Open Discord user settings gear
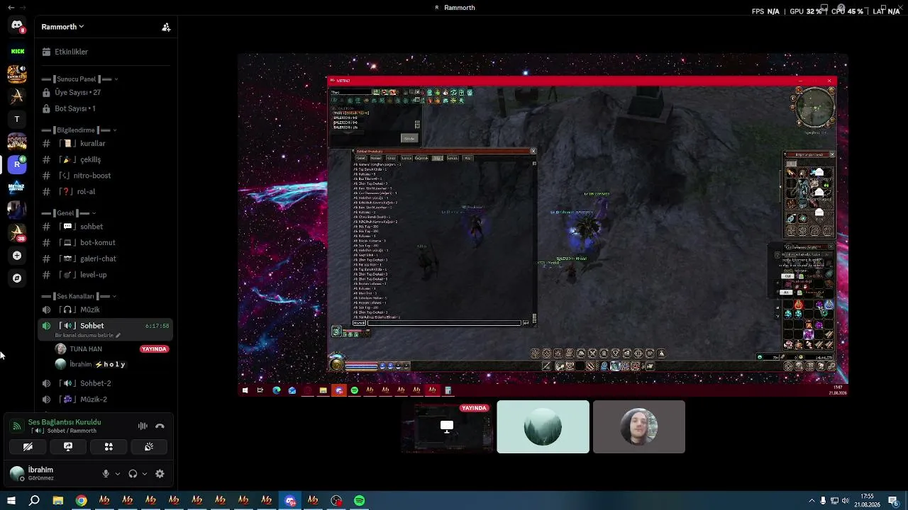This screenshot has width=908, height=510. tap(160, 474)
